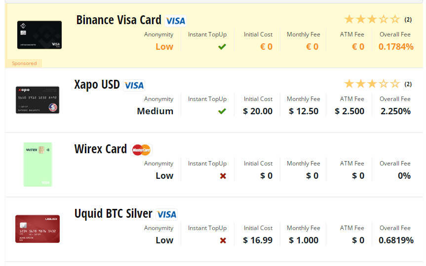Open the Uquid BTC Silver title link
The image size is (426, 266).
[x=114, y=214]
